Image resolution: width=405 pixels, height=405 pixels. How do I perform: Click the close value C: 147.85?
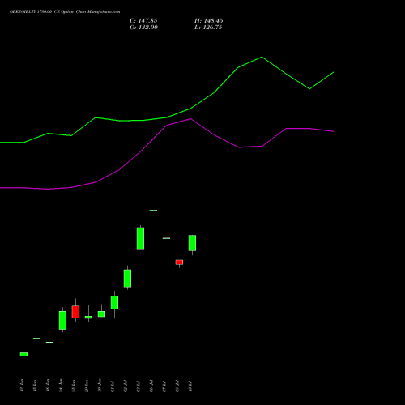[x=143, y=21]
